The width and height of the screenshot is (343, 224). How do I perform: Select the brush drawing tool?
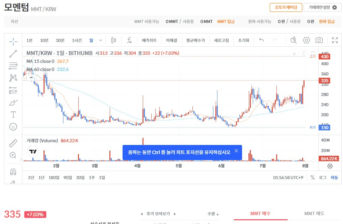(13, 102)
